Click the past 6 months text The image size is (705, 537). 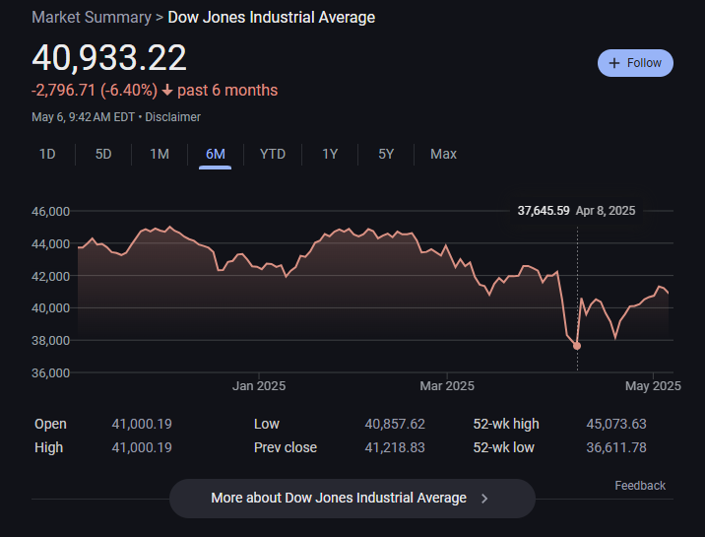227,91
